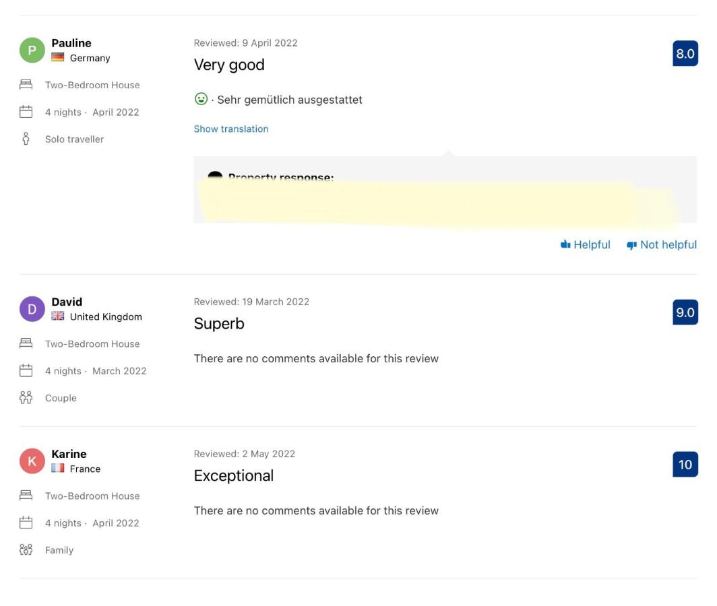The image size is (717, 606).
Task: Click the Family icon under Karine
Action: 26,550
